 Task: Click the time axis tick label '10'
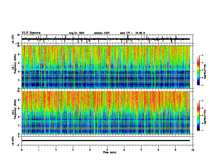point(193,150)
